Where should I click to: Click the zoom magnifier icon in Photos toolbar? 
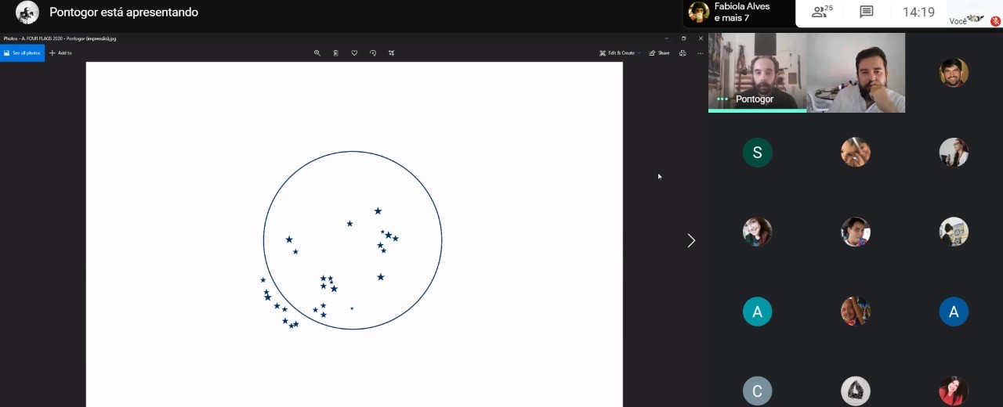pyautogui.click(x=317, y=53)
